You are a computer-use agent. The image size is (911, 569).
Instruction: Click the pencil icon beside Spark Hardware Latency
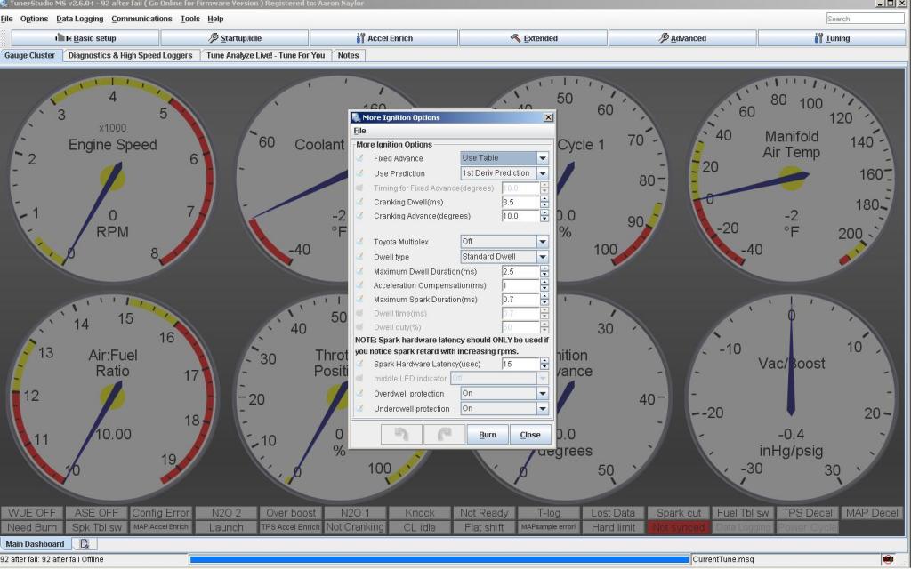[360, 364]
